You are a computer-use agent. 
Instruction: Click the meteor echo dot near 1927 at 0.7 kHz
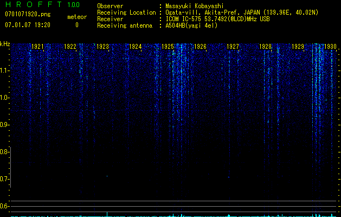click(x=229, y=177)
